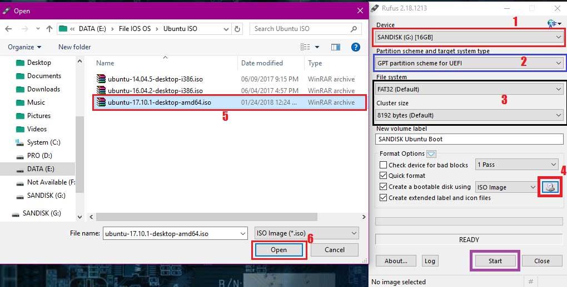This screenshot has height=287, width=567.
Task: Select DATA (E:) drive in sidebar
Action: 38,169
